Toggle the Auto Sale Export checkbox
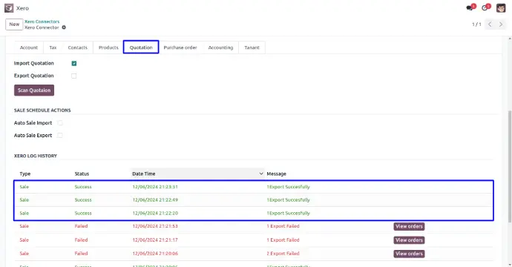This screenshot has width=512, height=267. (60, 136)
